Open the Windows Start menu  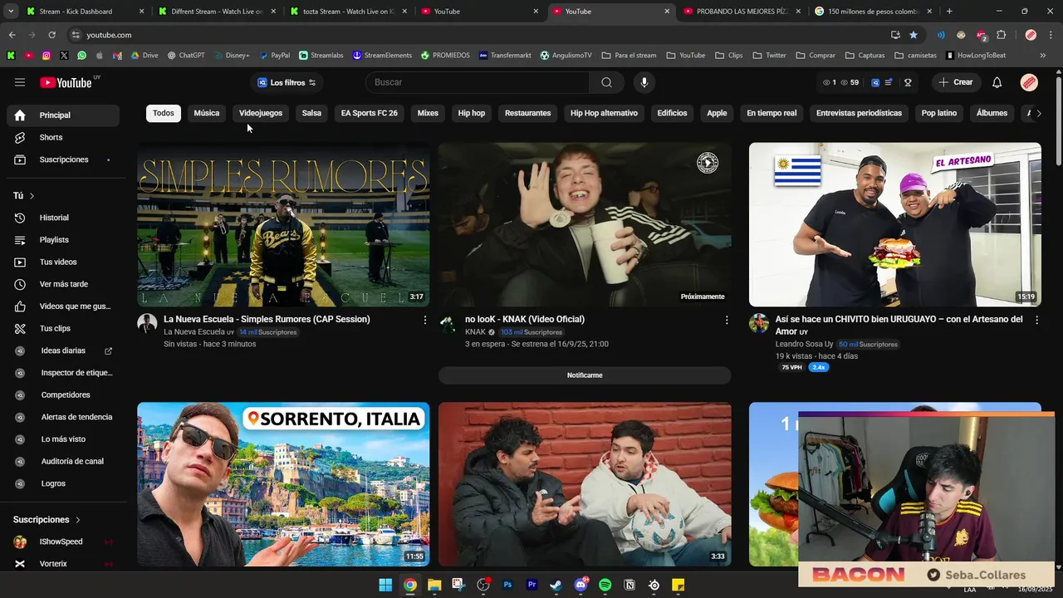385,586
